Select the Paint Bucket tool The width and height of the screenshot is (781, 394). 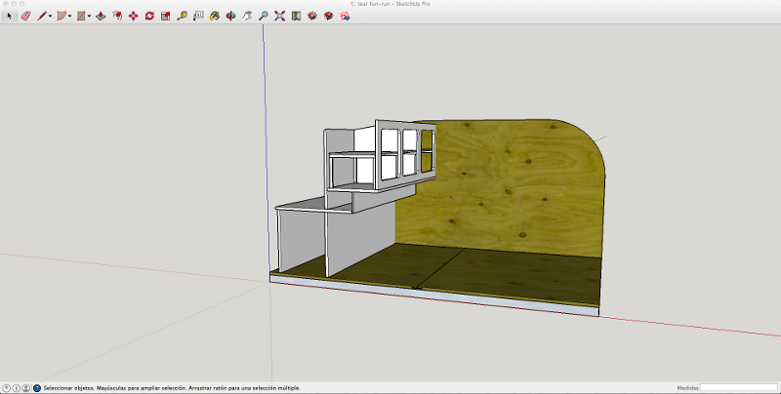[x=215, y=17]
